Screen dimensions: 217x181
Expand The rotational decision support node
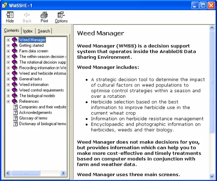8,62
